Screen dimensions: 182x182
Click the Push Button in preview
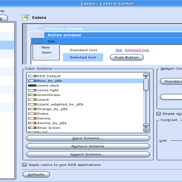[127, 57]
